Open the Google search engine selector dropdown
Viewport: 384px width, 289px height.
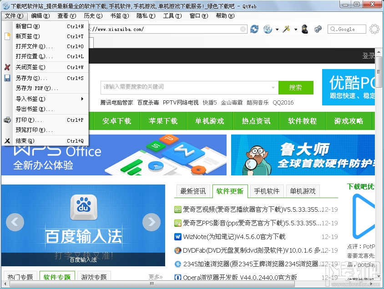tap(335, 30)
